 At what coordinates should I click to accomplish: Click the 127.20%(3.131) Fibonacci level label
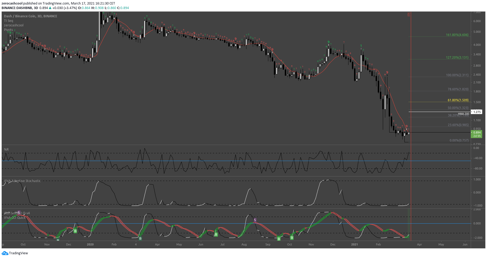click(457, 58)
